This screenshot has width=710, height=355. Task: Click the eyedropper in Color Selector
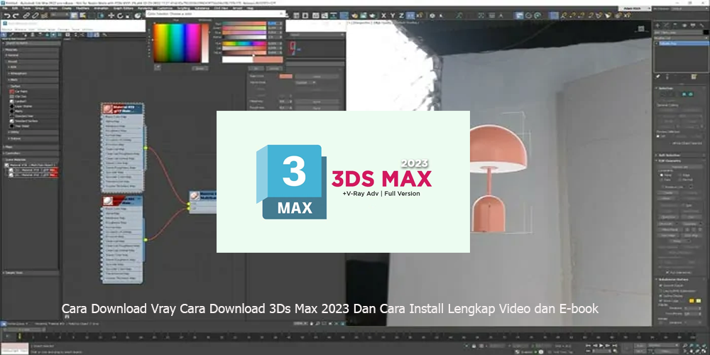pyautogui.click(x=158, y=67)
